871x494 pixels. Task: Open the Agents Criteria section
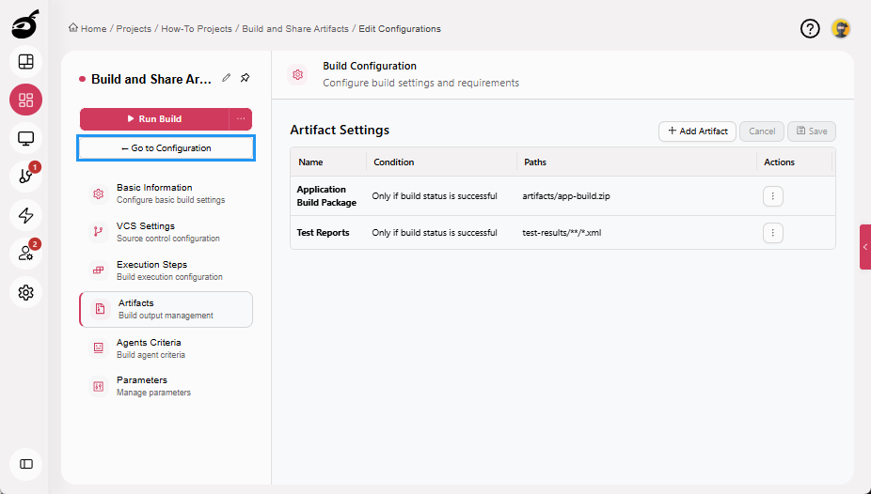[166, 348]
